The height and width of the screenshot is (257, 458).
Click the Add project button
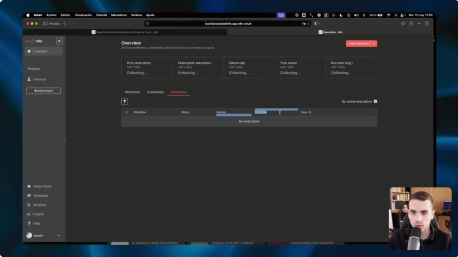[x=43, y=91]
